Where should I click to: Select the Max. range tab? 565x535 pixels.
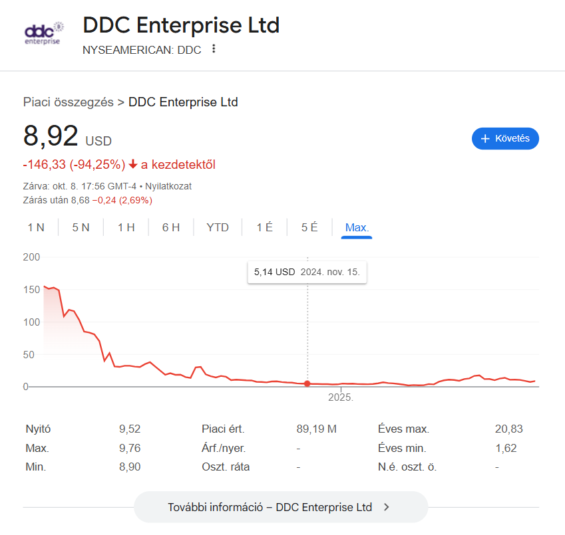[357, 227]
